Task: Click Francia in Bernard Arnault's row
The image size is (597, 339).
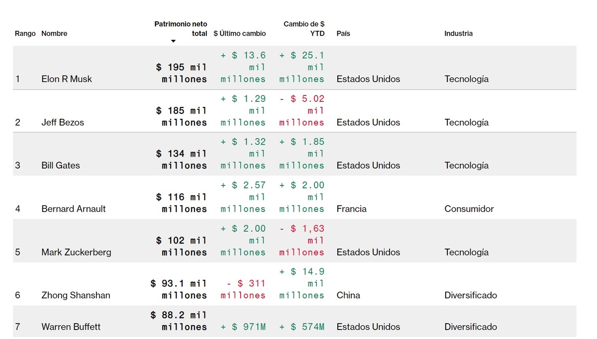Action: point(351,209)
